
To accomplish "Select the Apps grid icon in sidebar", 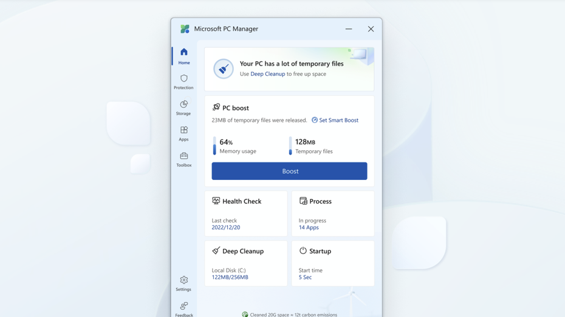I will tap(183, 130).
